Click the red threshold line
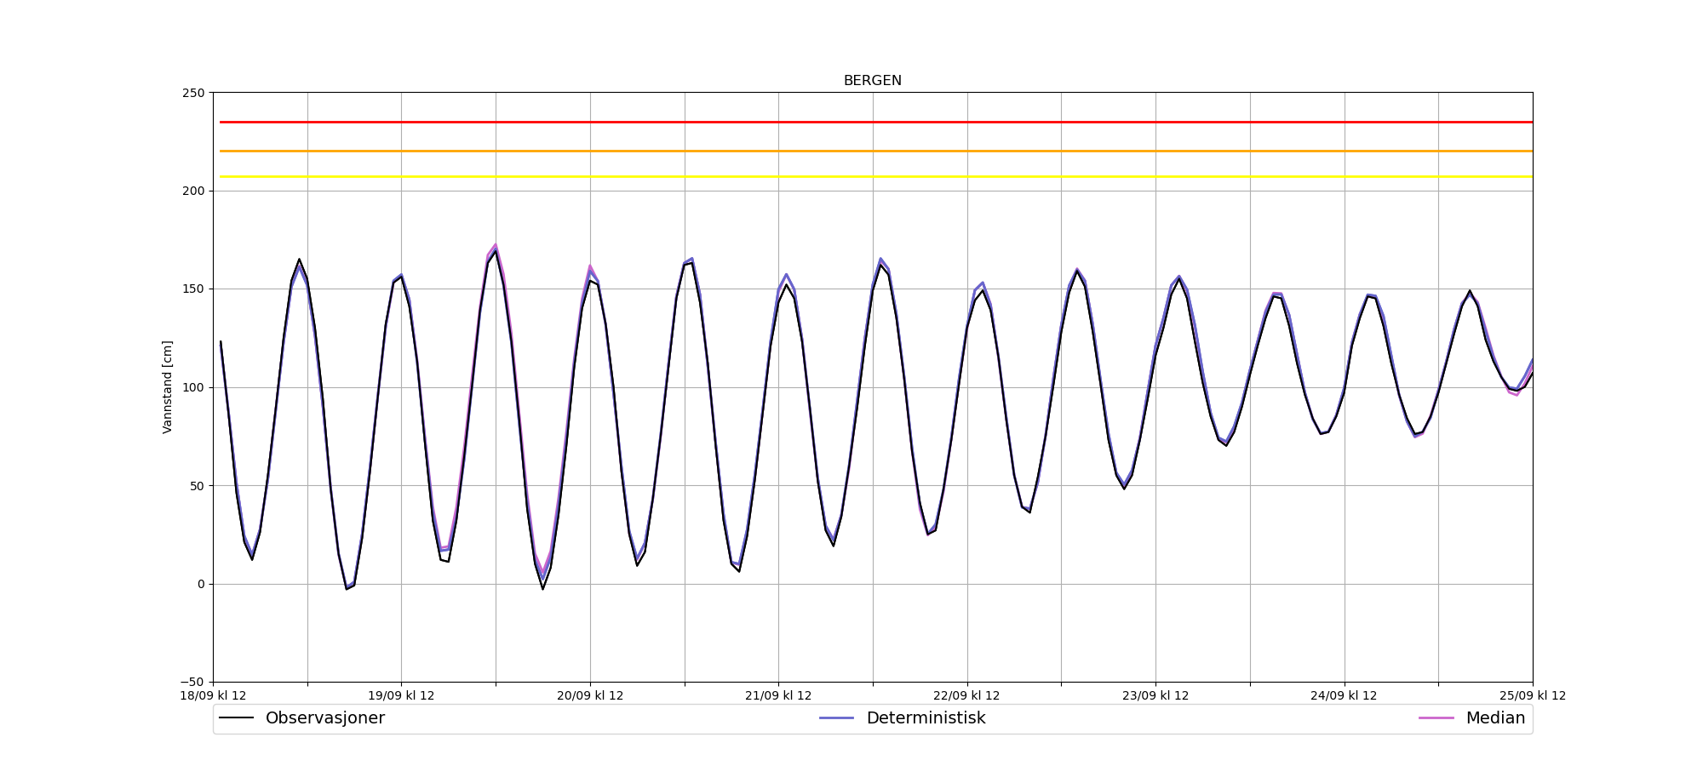Image resolution: width=1703 pixels, height=766 pixels. 876,123
